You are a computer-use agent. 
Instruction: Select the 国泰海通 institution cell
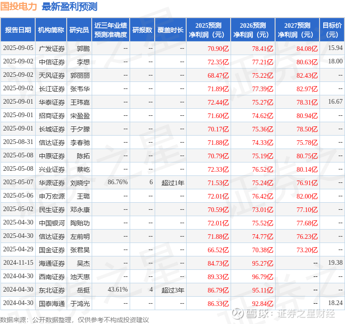[x=52, y=304]
